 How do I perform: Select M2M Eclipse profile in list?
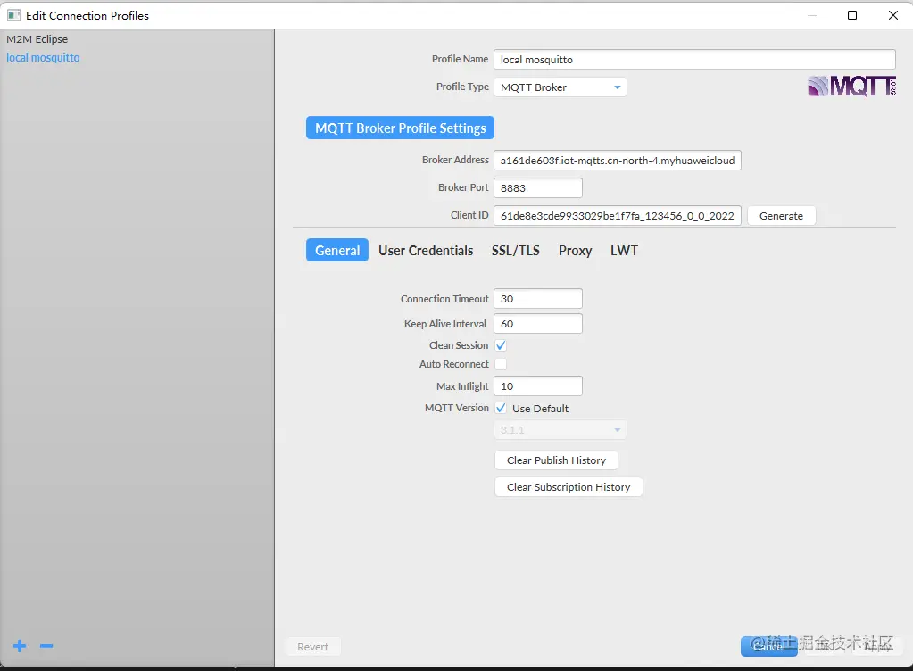point(37,39)
